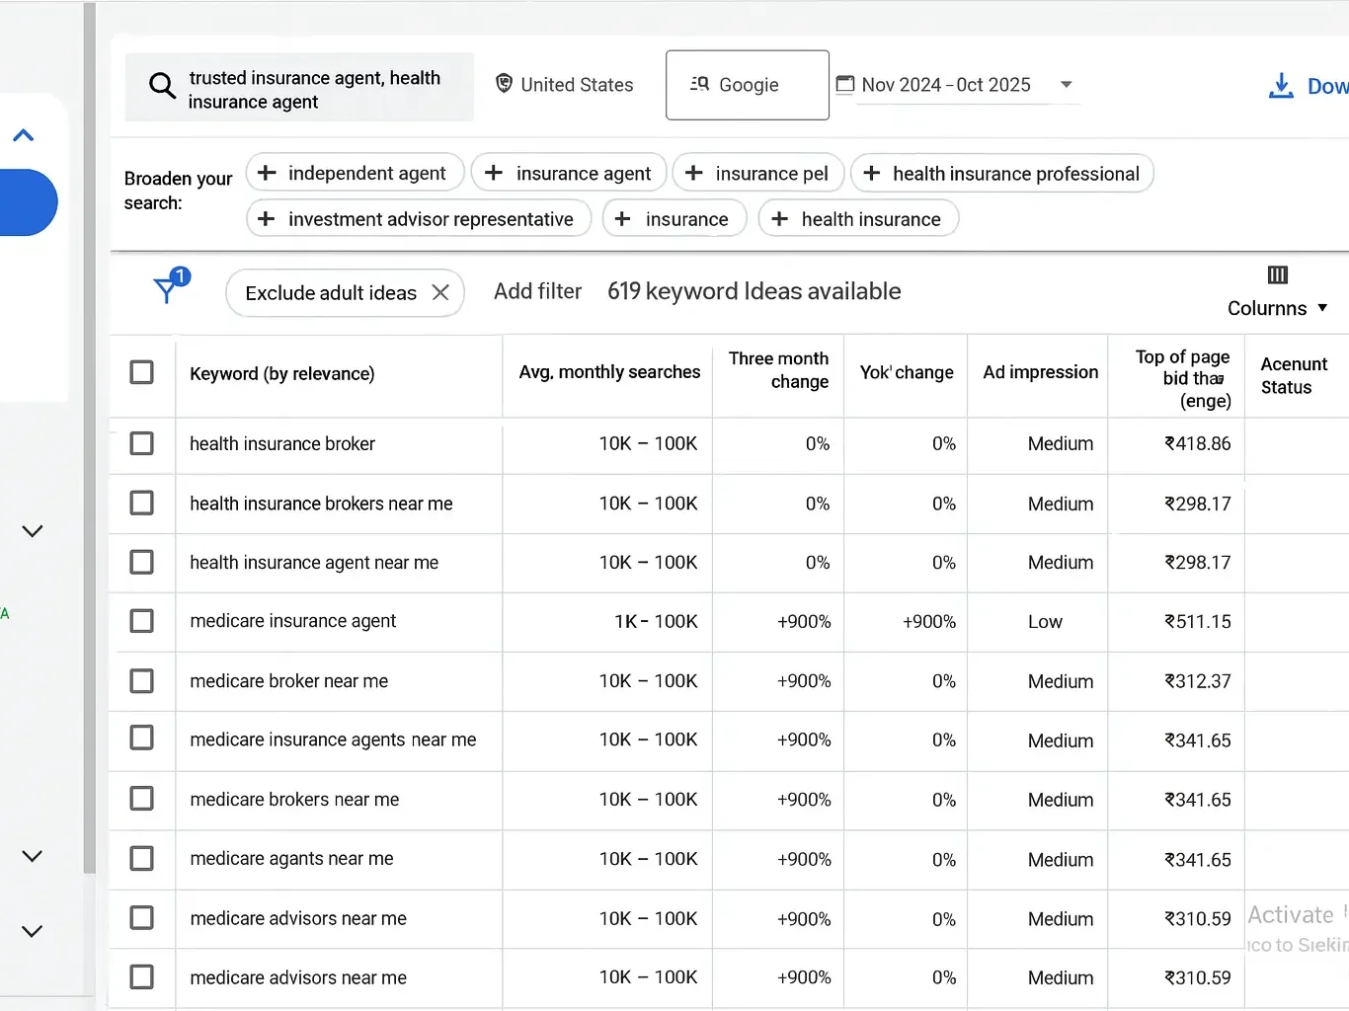Check the health insurance broker row checkbox
1349x1011 pixels.
point(141,443)
